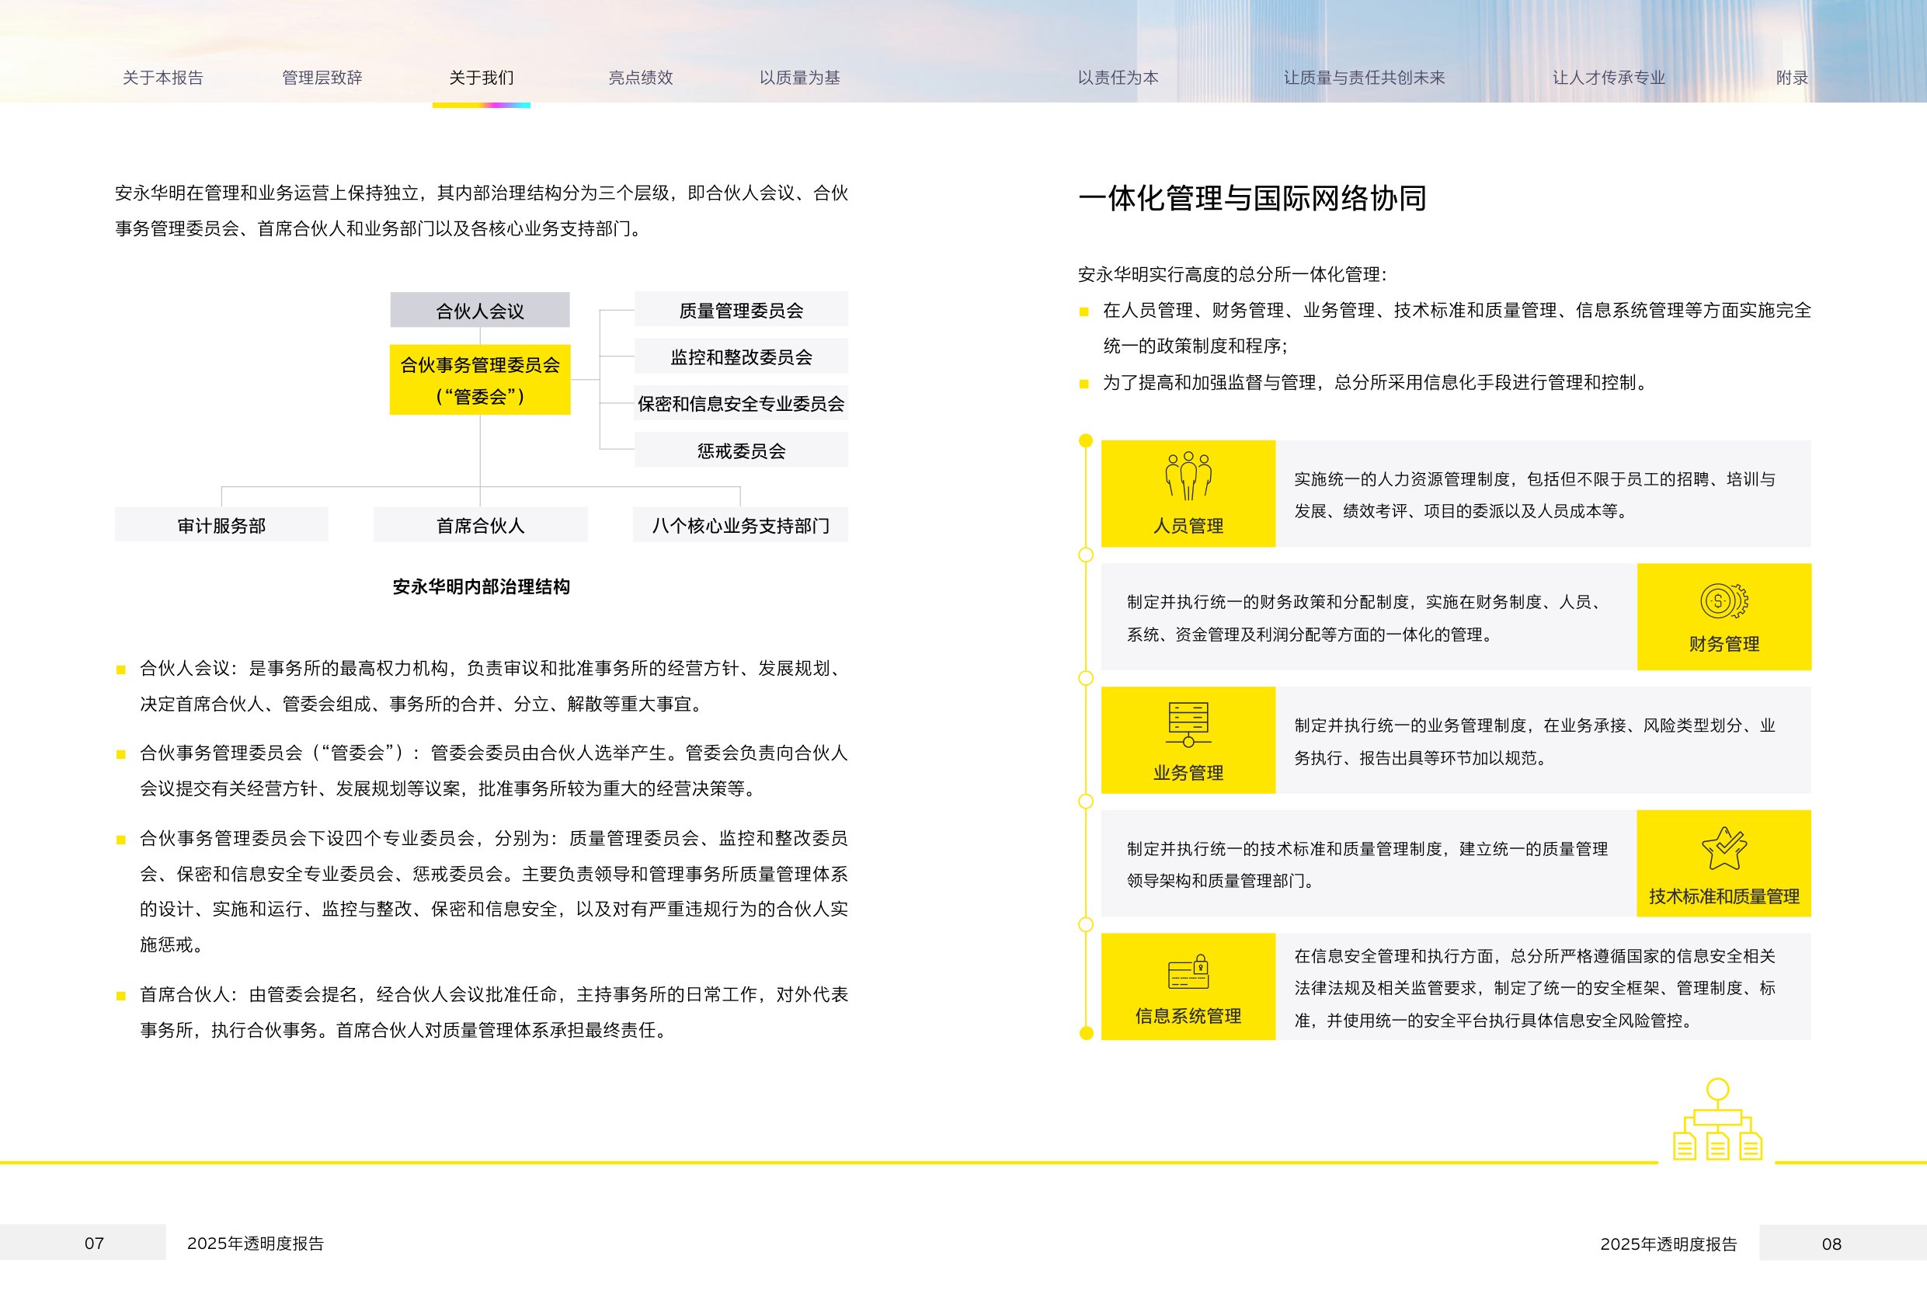The height and width of the screenshot is (1308, 1927).
Task: Click the 人员管理 label
Action: (1188, 526)
